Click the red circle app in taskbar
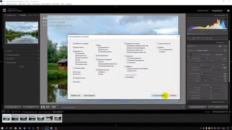The image size is (232, 130). pyautogui.click(x=56, y=128)
